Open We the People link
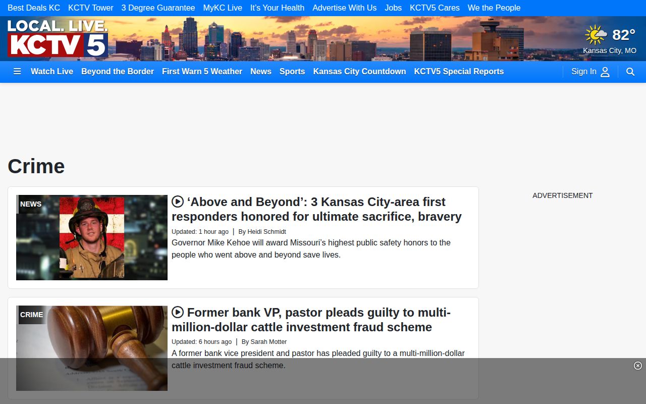This screenshot has width=646, height=404. click(494, 8)
